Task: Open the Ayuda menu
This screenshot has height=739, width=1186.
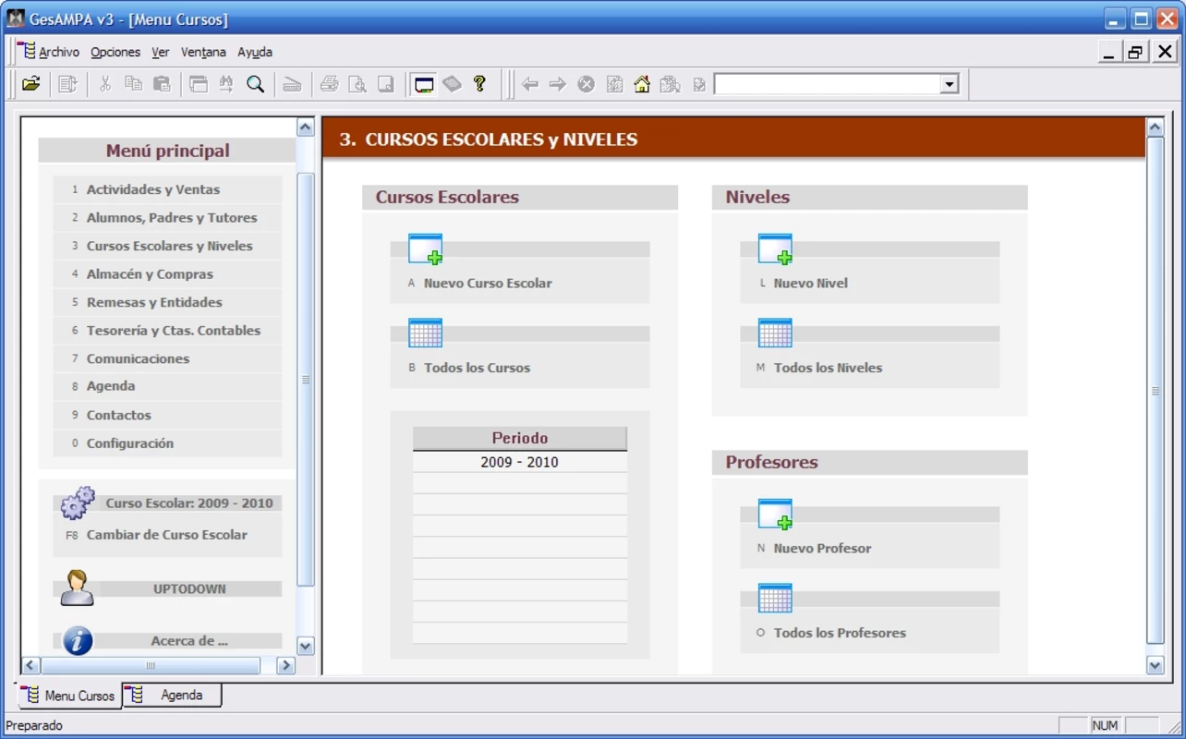Action: (x=255, y=52)
